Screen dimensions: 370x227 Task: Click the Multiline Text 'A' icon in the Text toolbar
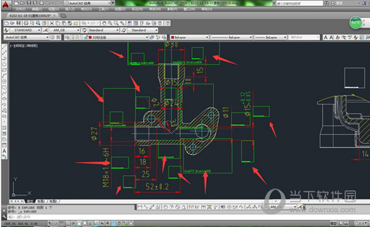pyautogui.click(x=326, y=37)
